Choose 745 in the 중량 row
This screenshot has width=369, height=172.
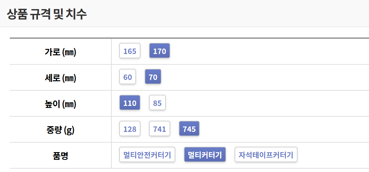(x=189, y=129)
